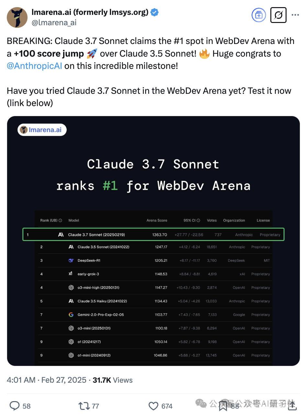Open the @AnthropicAI mention link
Screen dimensions: 305x416
coord(35,66)
